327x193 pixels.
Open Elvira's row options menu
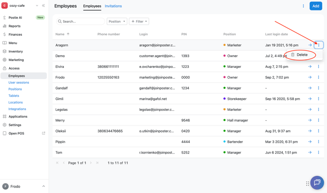coord(318,66)
